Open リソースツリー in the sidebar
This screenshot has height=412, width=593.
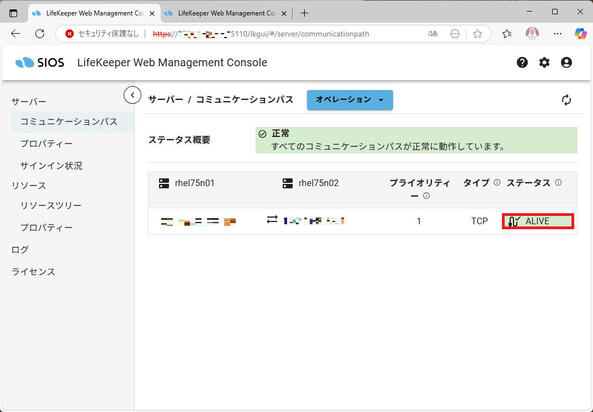51,205
